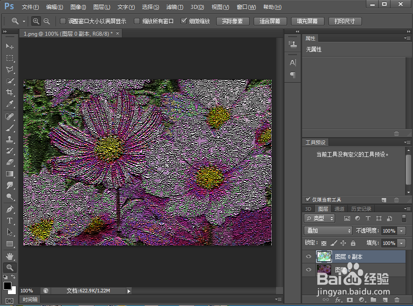Toggle lock all for layer
The width and height of the screenshot is (413, 306).
click(353, 243)
